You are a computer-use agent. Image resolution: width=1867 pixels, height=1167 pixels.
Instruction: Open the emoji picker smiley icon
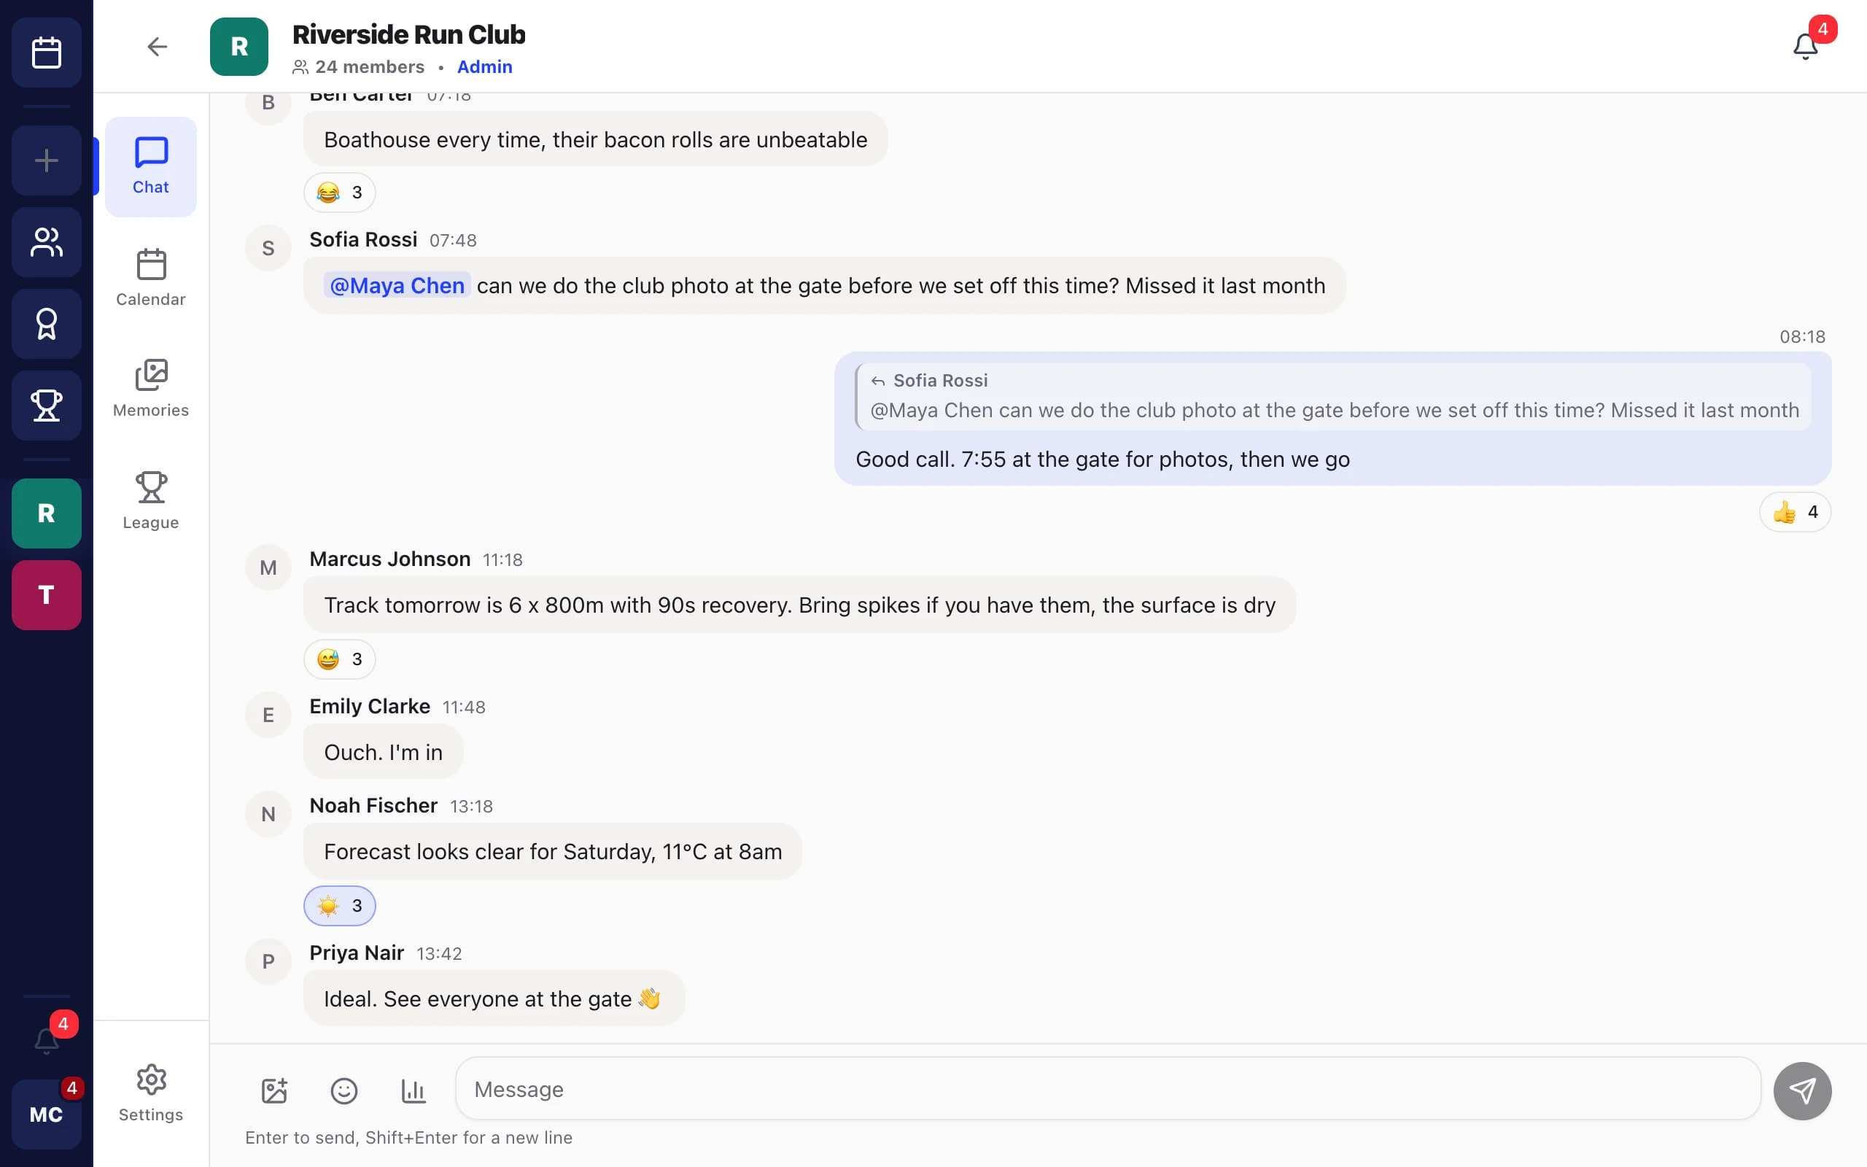(x=344, y=1090)
